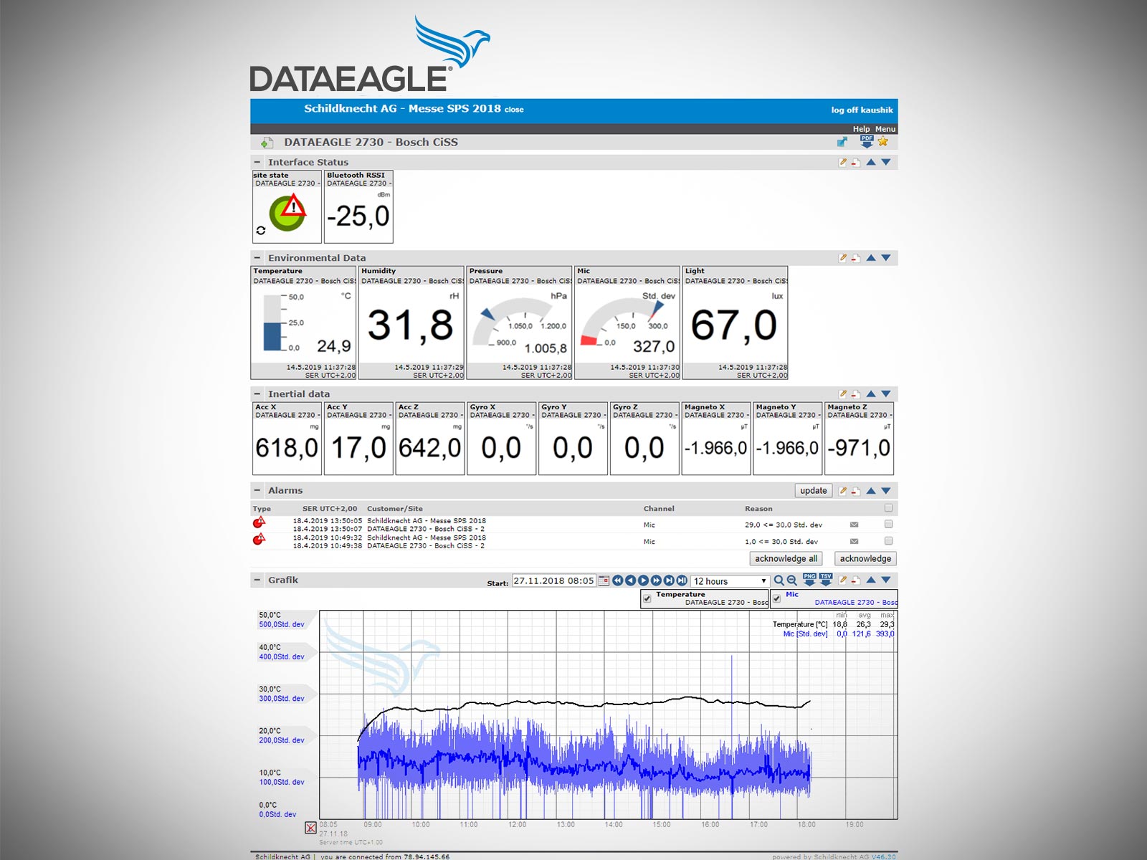The image size is (1147, 860).
Task: Remove the Interface Status section
Action: pyautogui.click(x=856, y=162)
